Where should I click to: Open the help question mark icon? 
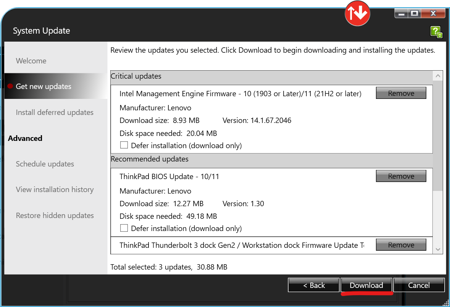pos(436,32)
